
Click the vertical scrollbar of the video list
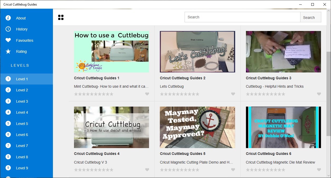[x=328, y=93]
